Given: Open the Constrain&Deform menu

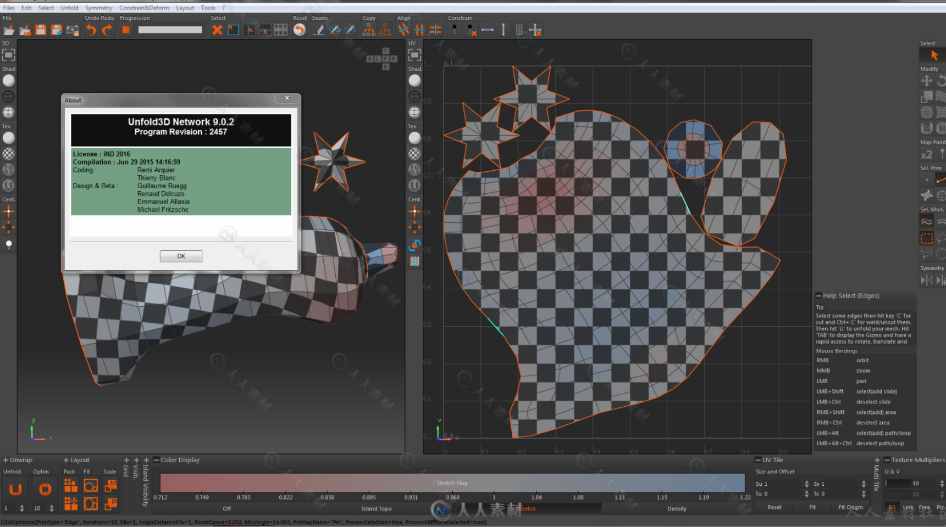Looking at the screenshot, I should click(x=144, y=8).
